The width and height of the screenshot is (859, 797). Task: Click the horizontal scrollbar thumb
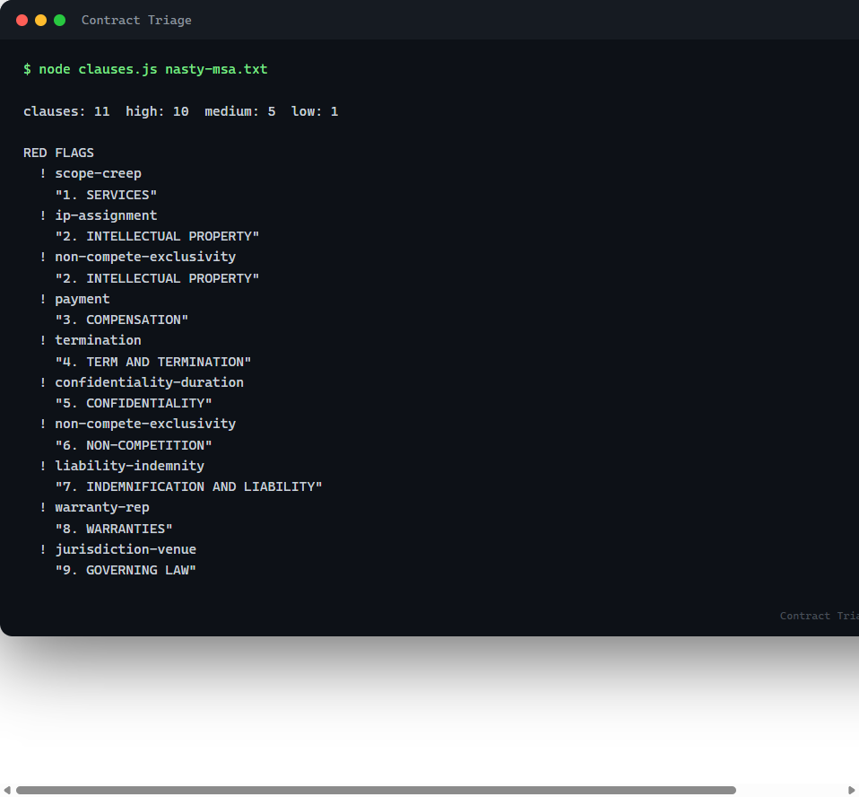coord(376,790)
